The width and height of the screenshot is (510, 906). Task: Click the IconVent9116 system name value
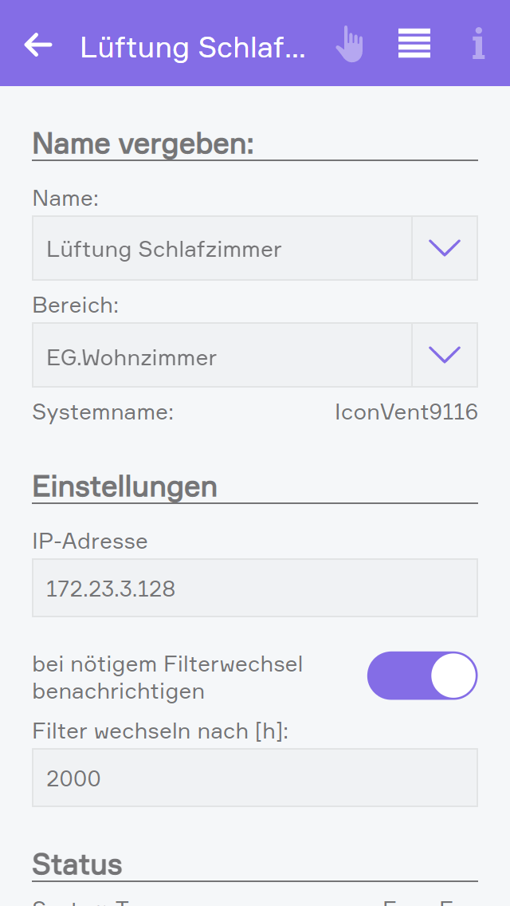[x=406, y=412]
